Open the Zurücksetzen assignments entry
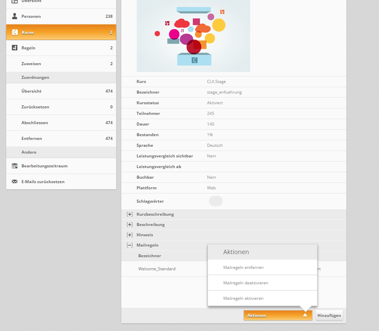Screen dimensions: 379x331 [x=35, y=107]
